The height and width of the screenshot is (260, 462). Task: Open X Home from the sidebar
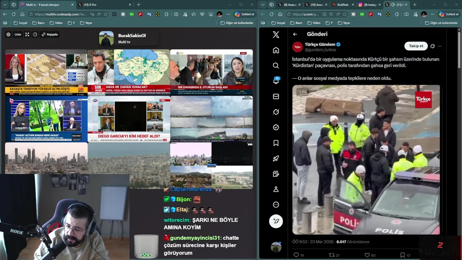pos(276,50)
